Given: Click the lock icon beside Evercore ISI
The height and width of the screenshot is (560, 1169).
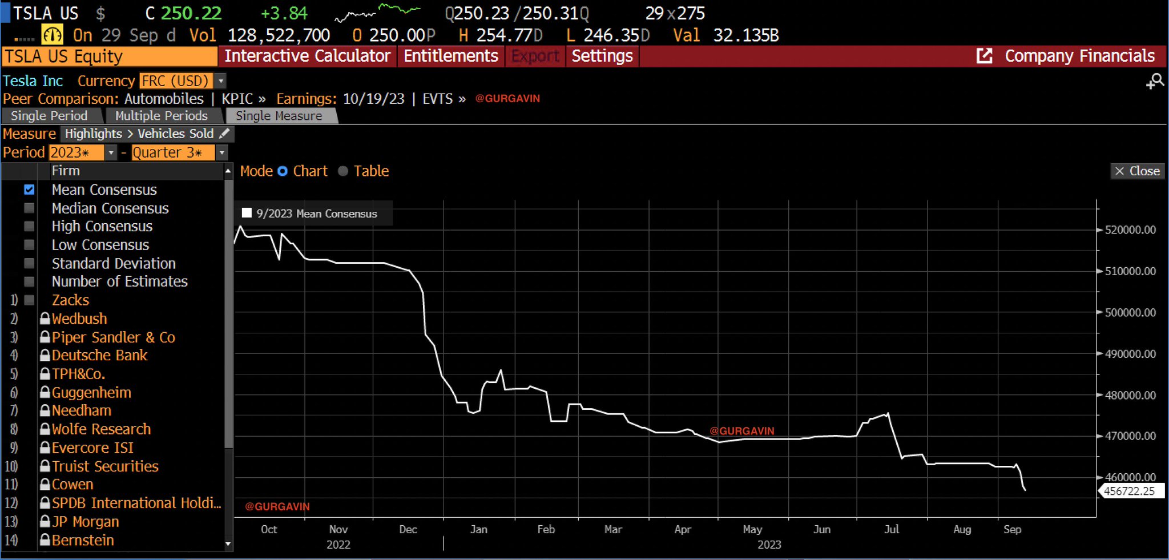Looking at the screenshot, I should pyautogui.click(x=45, y=448).
